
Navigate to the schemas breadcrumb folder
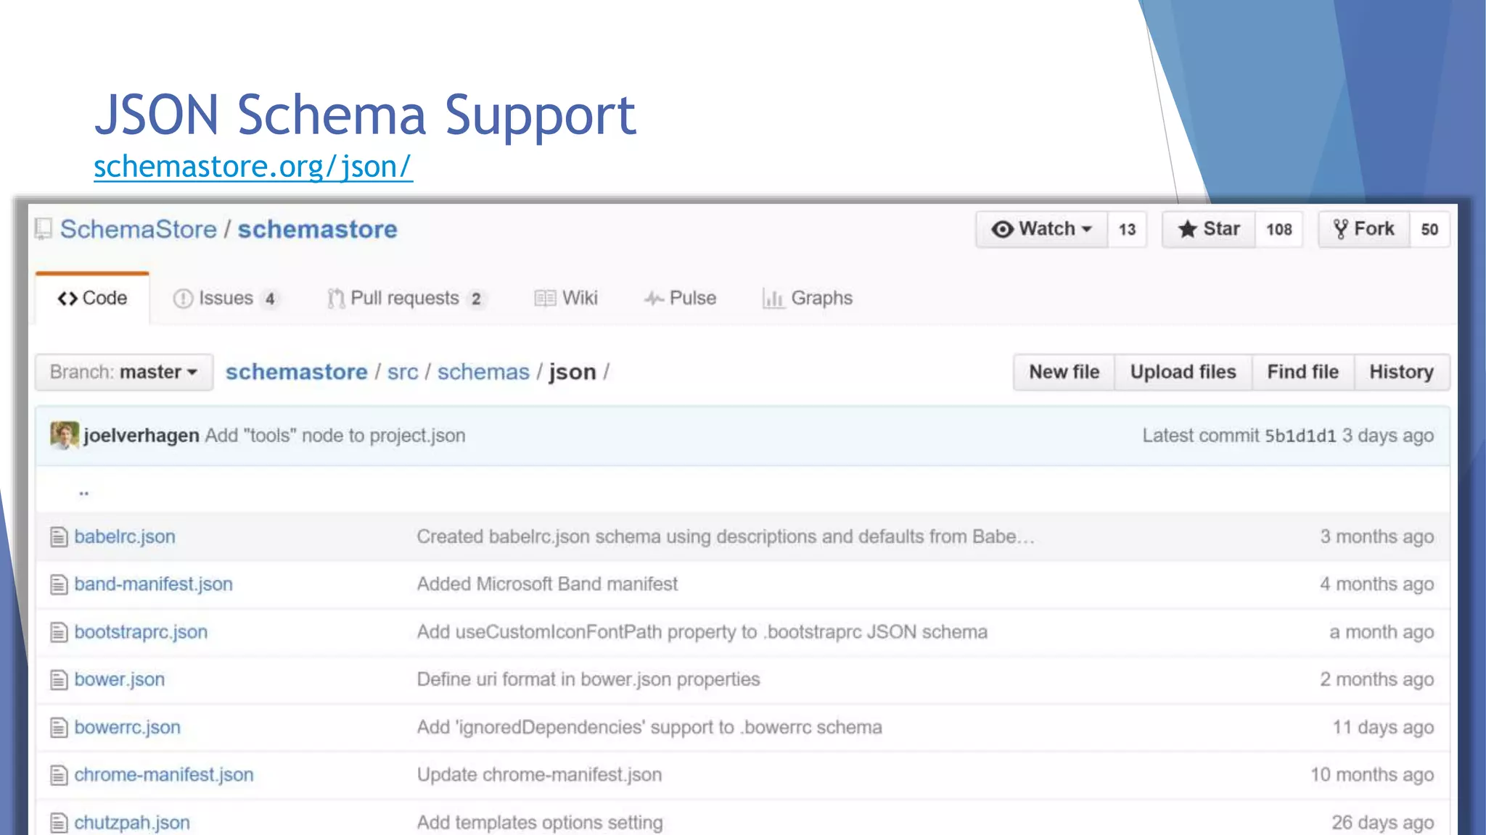(x=483, y=372)
